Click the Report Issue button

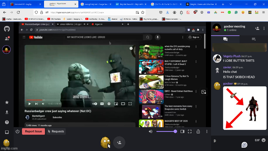click(x=33, y=131)
